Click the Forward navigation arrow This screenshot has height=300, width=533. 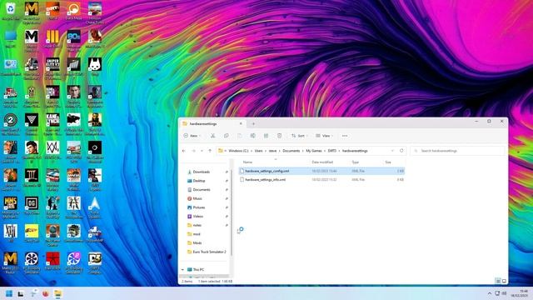[x=193, y=151]
